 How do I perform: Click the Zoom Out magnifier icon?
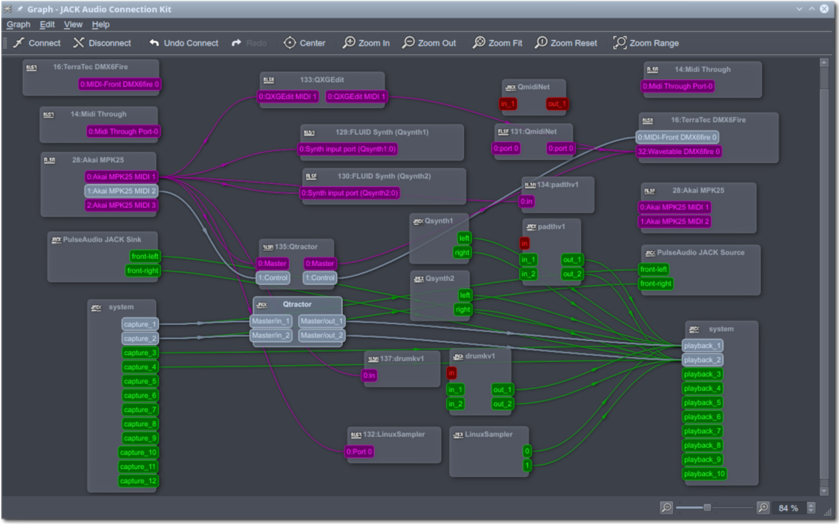(x=408, y=43)
